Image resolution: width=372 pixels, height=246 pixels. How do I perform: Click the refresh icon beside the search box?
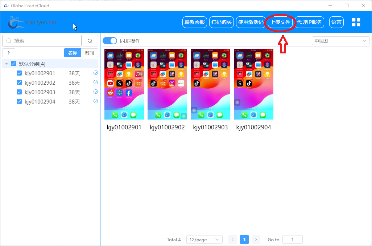click(x=90, y=41)
